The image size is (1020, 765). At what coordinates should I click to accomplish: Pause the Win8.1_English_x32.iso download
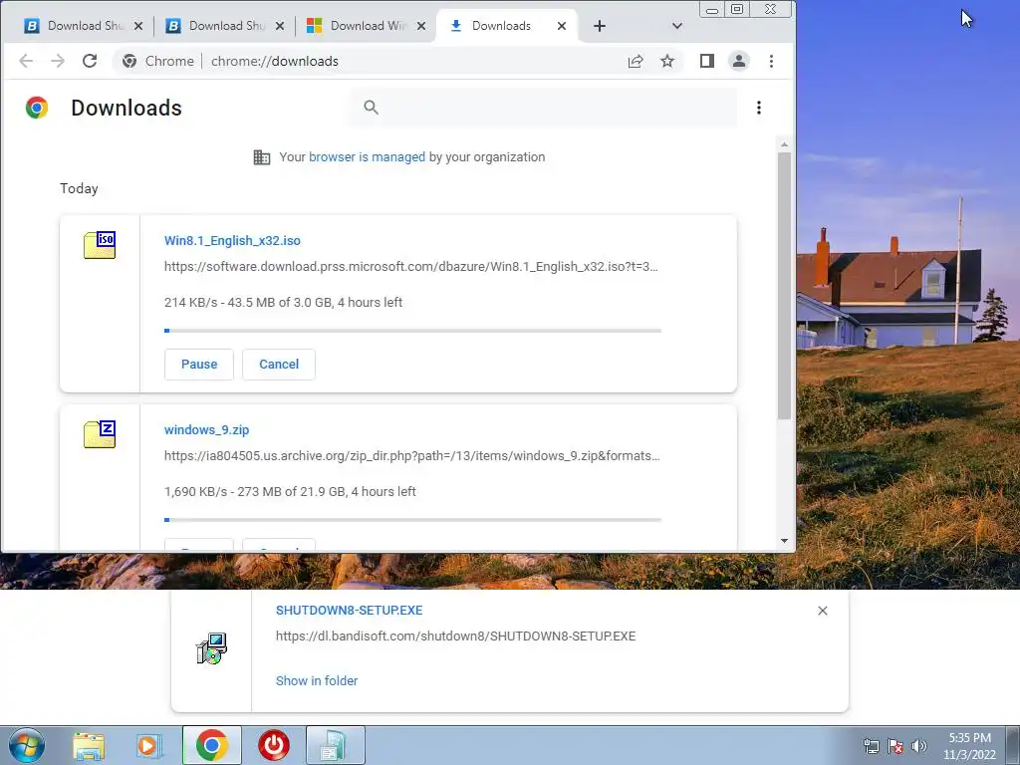[x=199, y=365]
